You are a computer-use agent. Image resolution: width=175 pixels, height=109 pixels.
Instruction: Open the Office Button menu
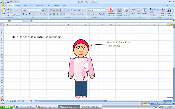(3, 3)
